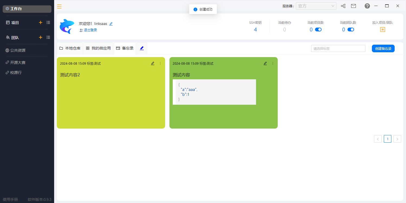The height and width of the screenshot is (203, 406).
Task: Click the SSH密钥 count 4
Action: (x=255, y=30)
